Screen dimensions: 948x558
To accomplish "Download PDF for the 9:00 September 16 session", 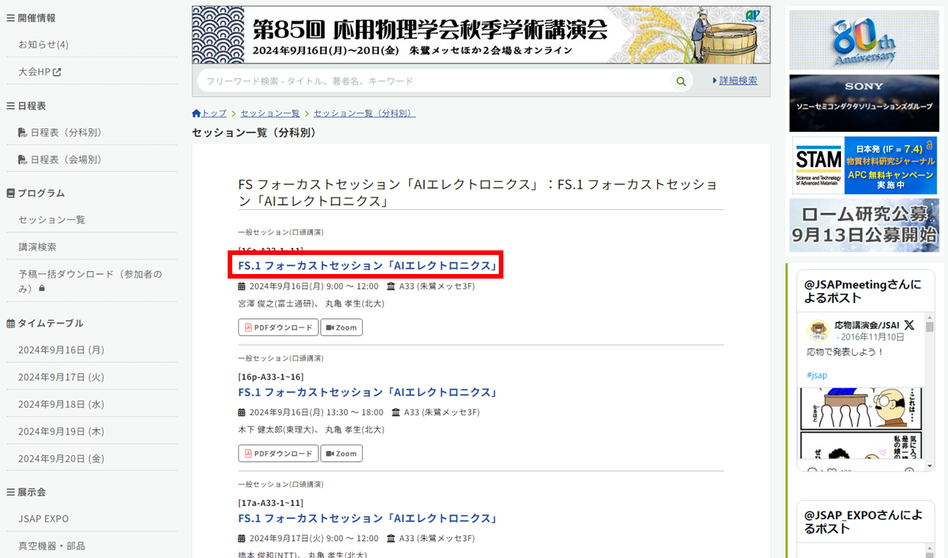I will (x=278, y=327).
